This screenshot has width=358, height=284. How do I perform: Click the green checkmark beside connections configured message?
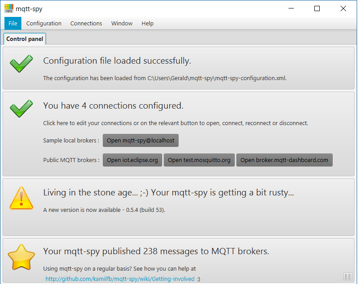[21, 109]
